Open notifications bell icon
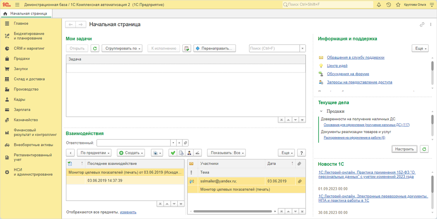The width and height of the screenshot is (437, 219). [x=379, y=5]
